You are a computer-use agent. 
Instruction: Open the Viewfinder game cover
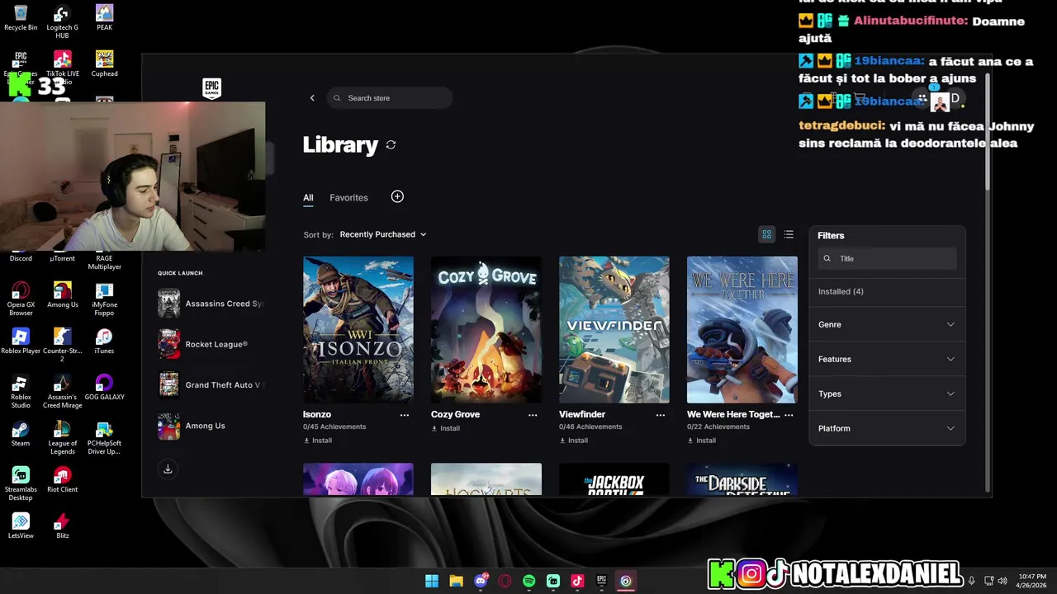[x=614, y=329]
